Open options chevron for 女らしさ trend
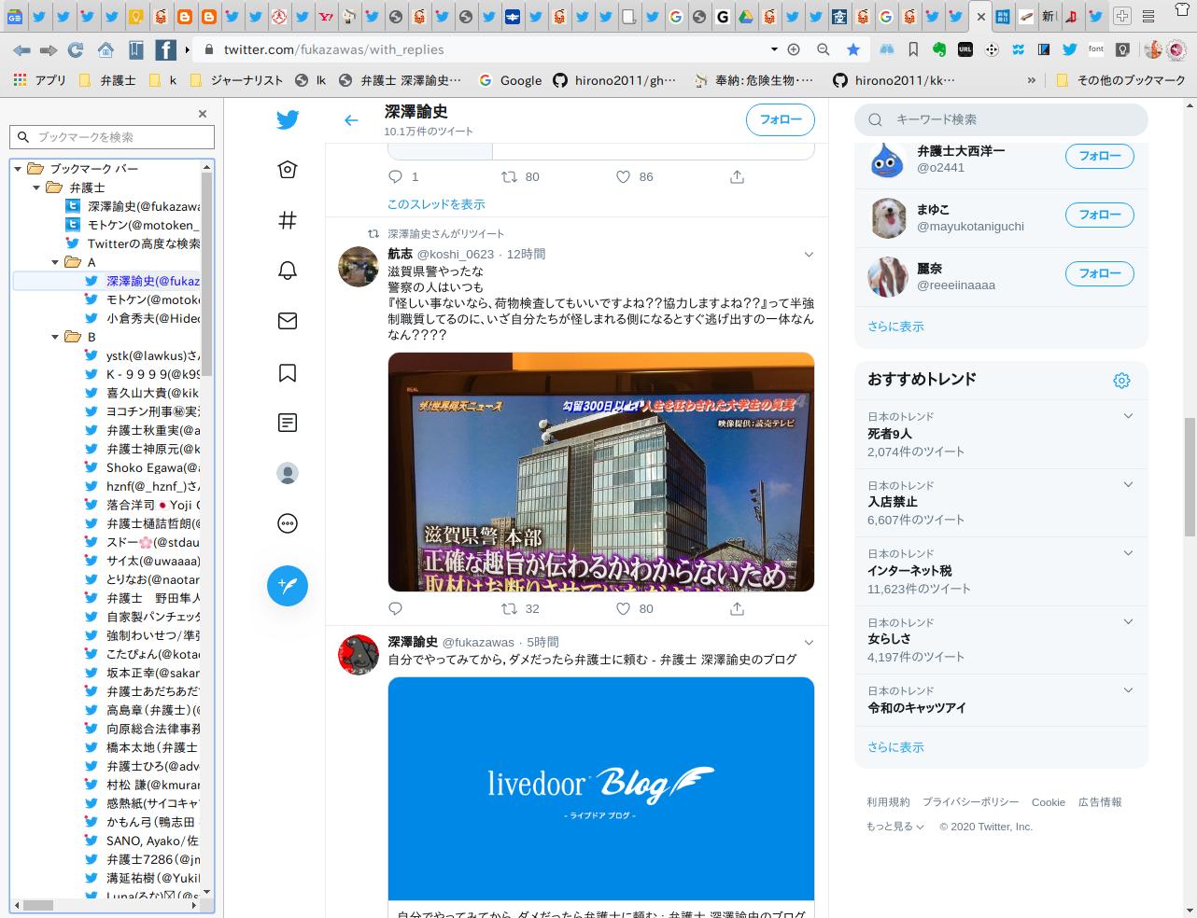 tap(1128, 621)
